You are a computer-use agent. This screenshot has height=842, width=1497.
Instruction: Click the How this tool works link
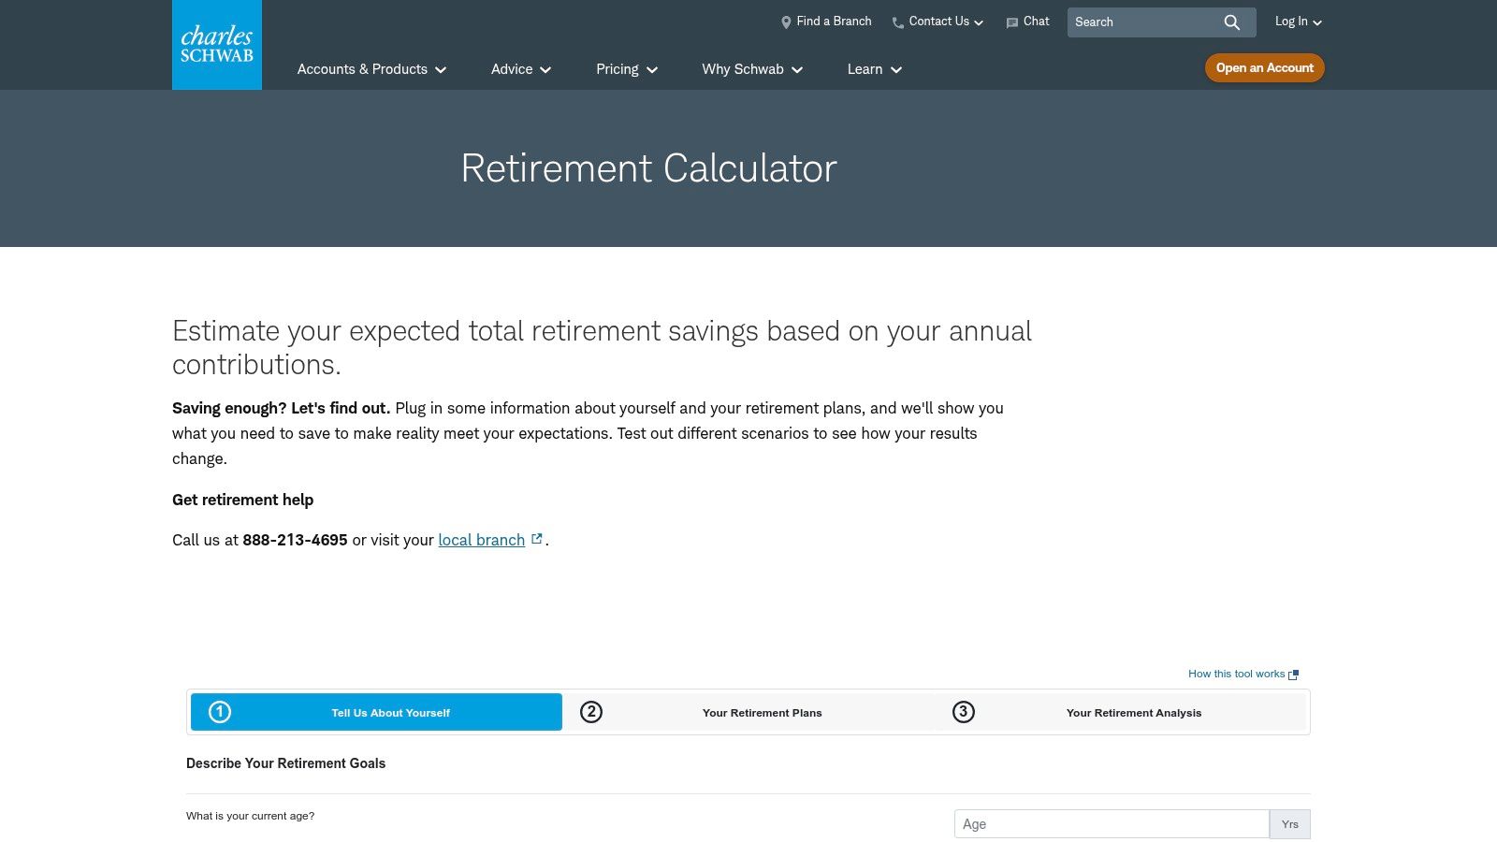click(1236, 674)
